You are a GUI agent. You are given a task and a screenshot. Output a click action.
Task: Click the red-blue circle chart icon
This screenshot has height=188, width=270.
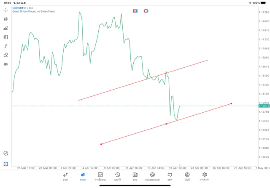pyautogui.click(x=146, y=11)
